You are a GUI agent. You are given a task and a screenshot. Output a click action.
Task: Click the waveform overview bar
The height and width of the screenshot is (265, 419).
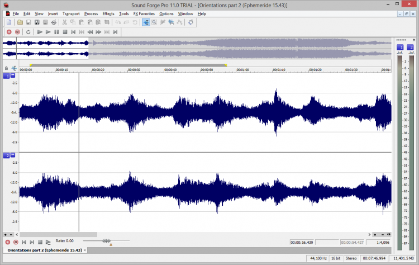click(196, 49)
